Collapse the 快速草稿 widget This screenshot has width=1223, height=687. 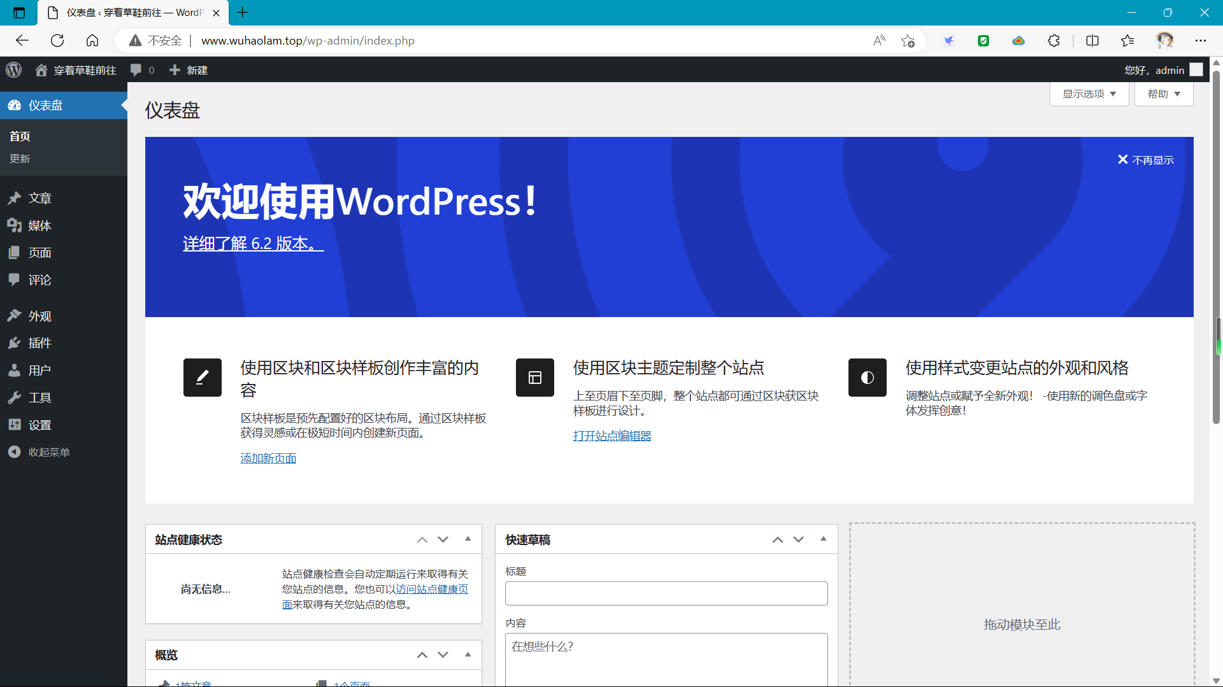(x=824, y=539)
